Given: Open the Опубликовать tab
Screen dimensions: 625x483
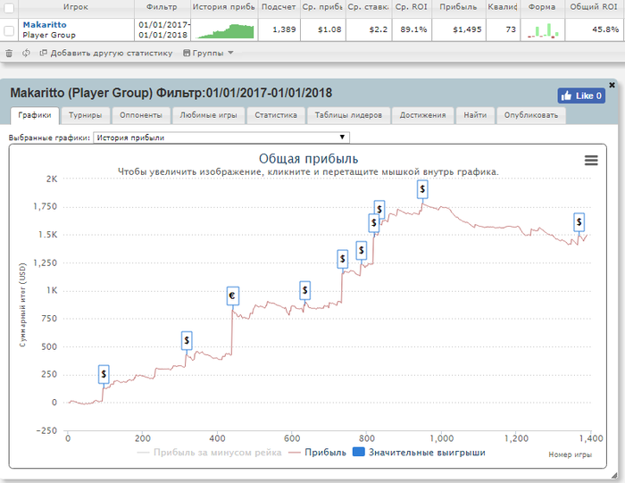Looking at the screenshot, I should [x=531, y=115].
